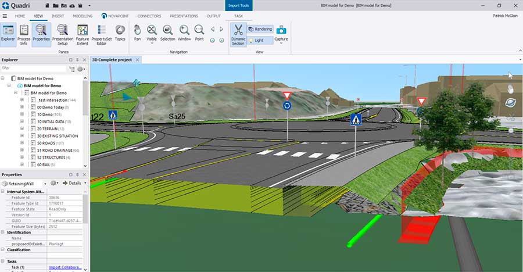Screen dimensions: 523x272
Task: Open the Details dropdown in Properties
Action: click(x=74, y=183)
